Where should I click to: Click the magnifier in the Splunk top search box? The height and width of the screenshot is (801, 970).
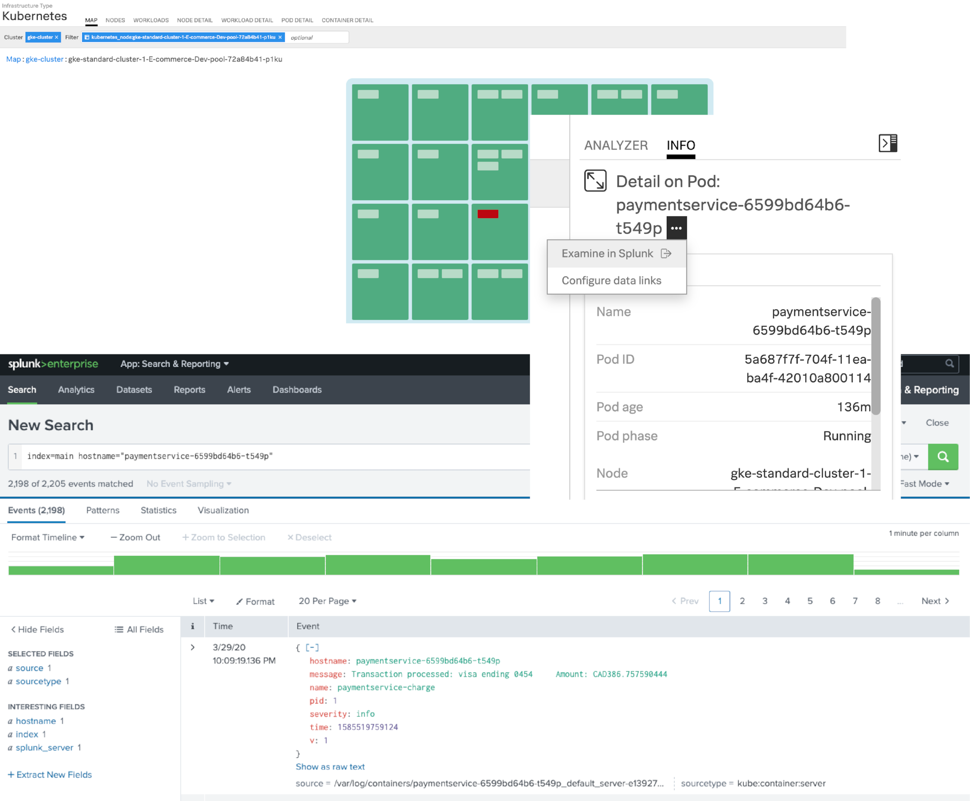click(x=949, y=363)
